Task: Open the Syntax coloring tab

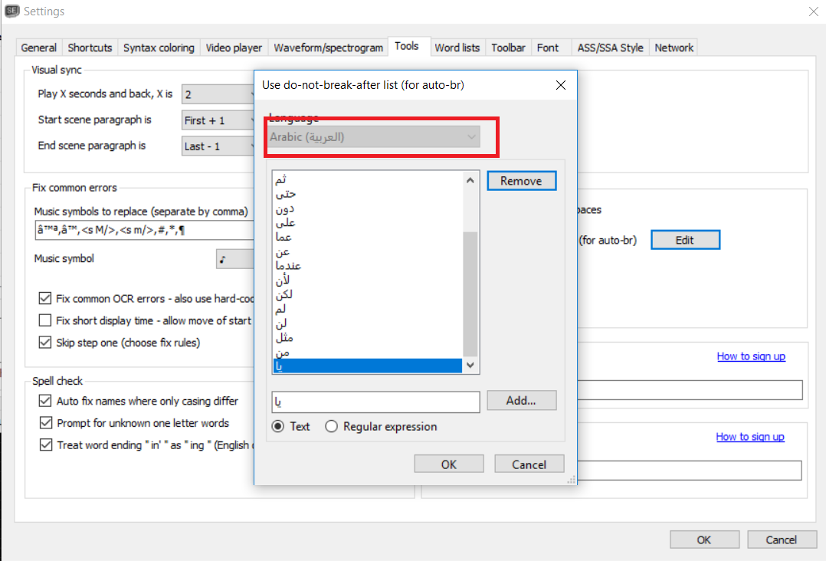Action: tap(159, 48)
